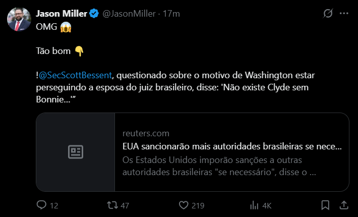Viewport: 358px width, 217px height.
Task: Open the EUA sancionarão article headline
Action: click(x=232, y=147)
